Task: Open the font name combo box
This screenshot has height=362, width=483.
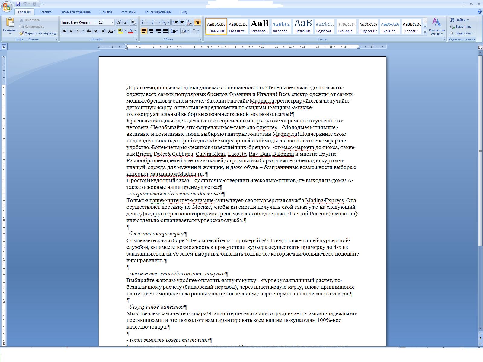Action: 79,22
